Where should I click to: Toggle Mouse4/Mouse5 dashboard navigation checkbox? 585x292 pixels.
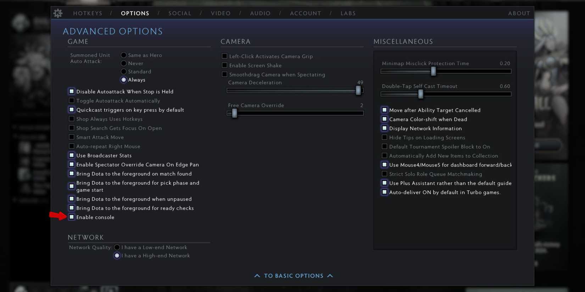pos(384,165)
